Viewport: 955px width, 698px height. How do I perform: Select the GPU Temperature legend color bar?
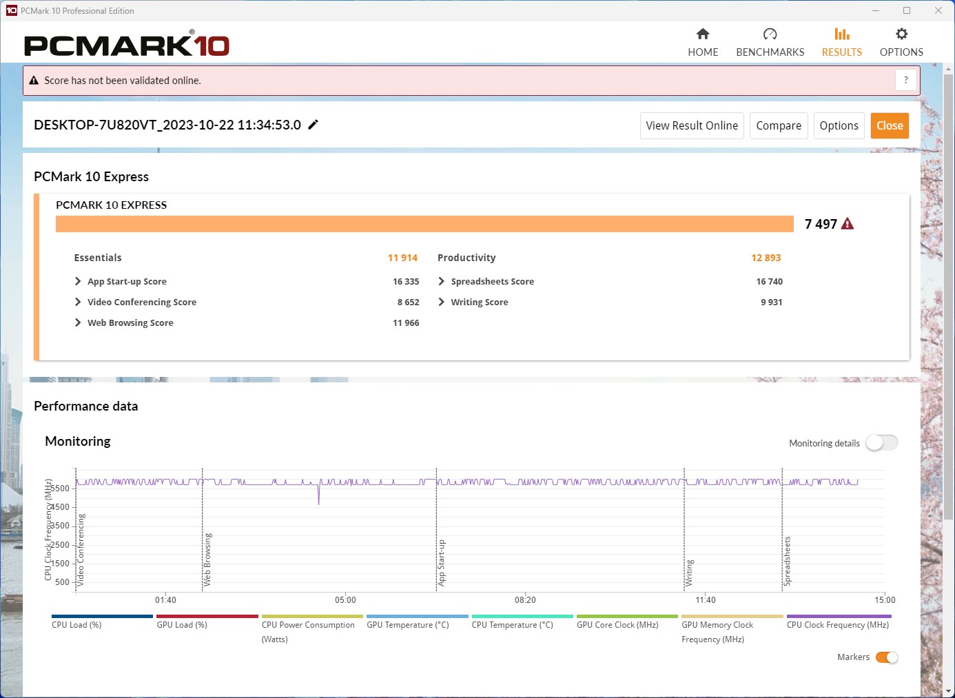click(x=417, y=617)
